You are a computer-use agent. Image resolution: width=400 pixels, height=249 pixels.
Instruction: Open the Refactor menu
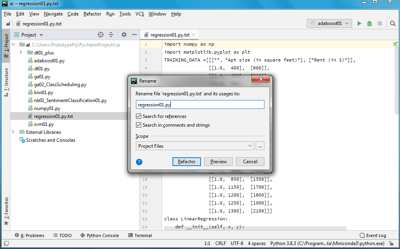[x=92, y=14]
